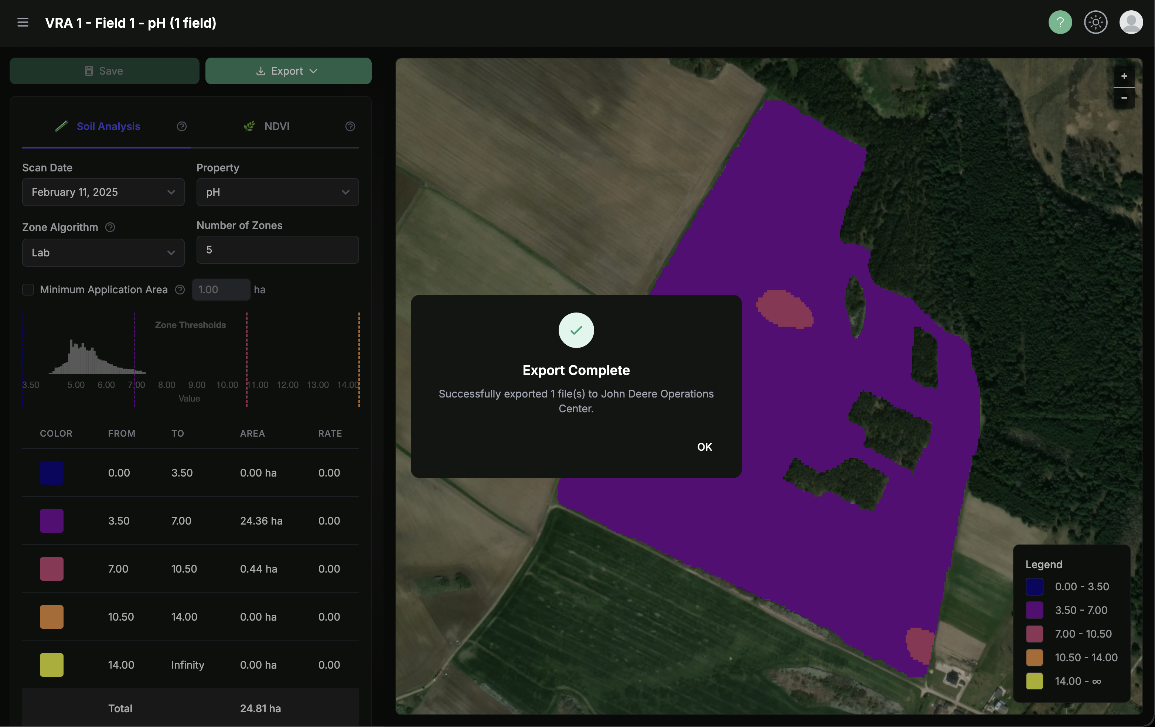Click the help icon next to Soil Analysis
The height and width of the screenshot is (727, 1155).
point(182,126)
